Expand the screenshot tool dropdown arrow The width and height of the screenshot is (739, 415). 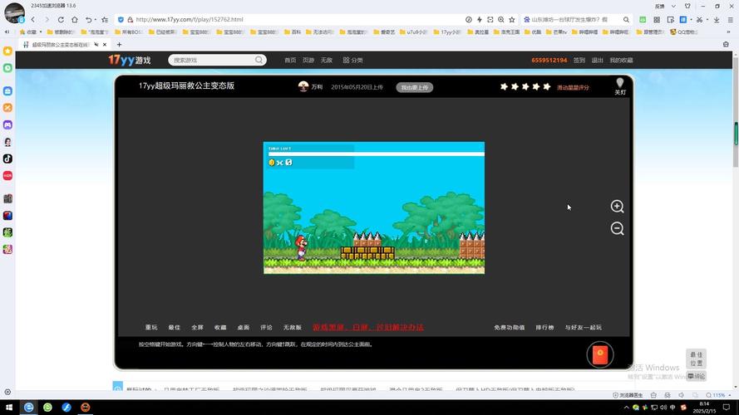coord(707,20)
